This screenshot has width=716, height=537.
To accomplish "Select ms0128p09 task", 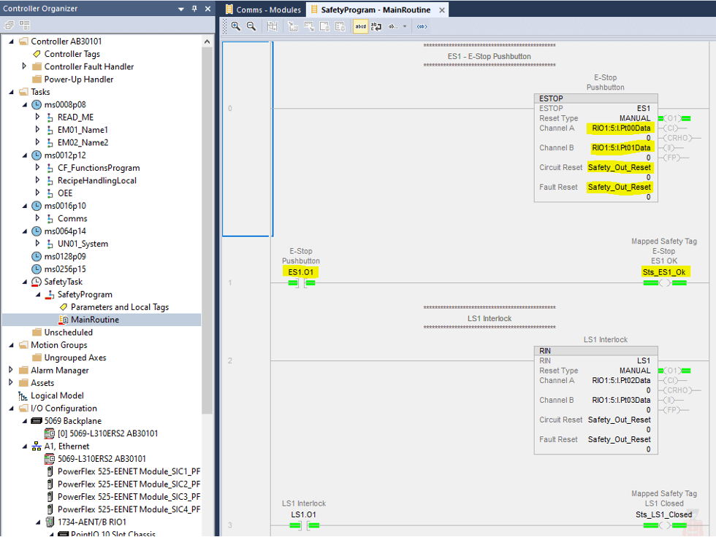I will (65, 257).
